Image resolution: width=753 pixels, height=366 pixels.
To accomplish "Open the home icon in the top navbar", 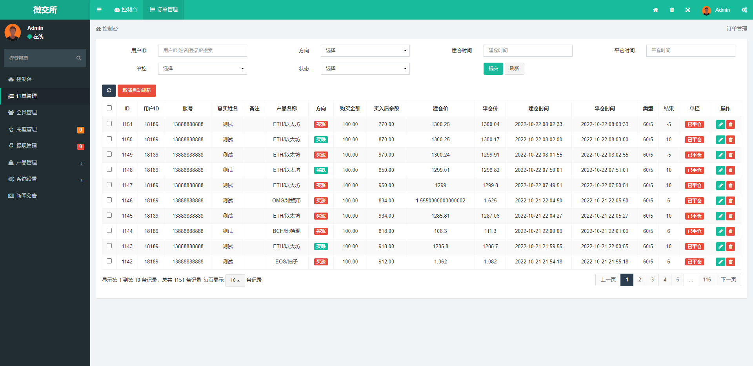I will coord(655,10).
